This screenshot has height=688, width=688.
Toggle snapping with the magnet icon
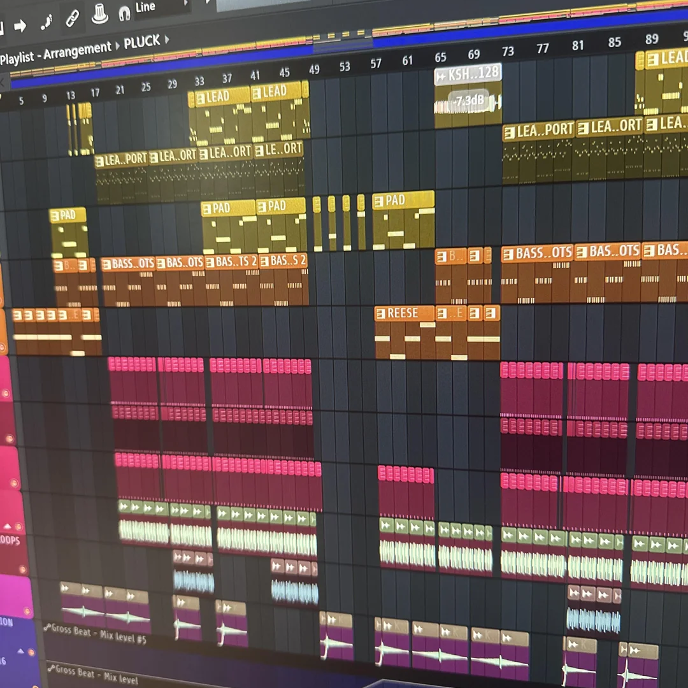[125, 14]
